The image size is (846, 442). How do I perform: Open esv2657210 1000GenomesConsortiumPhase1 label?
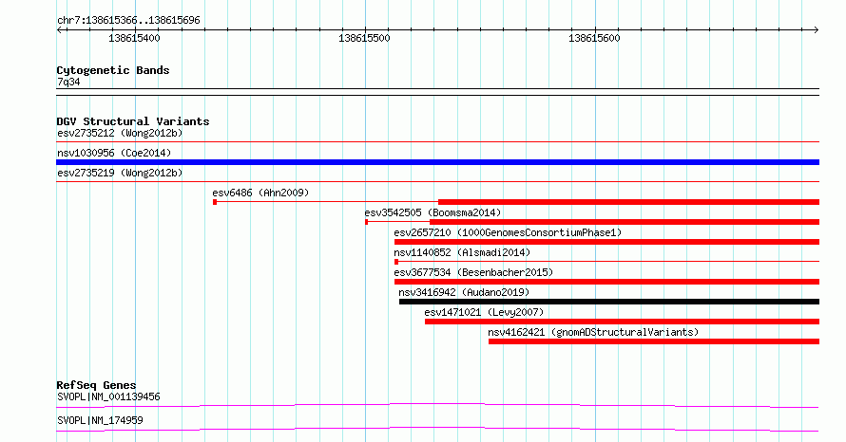508,232
